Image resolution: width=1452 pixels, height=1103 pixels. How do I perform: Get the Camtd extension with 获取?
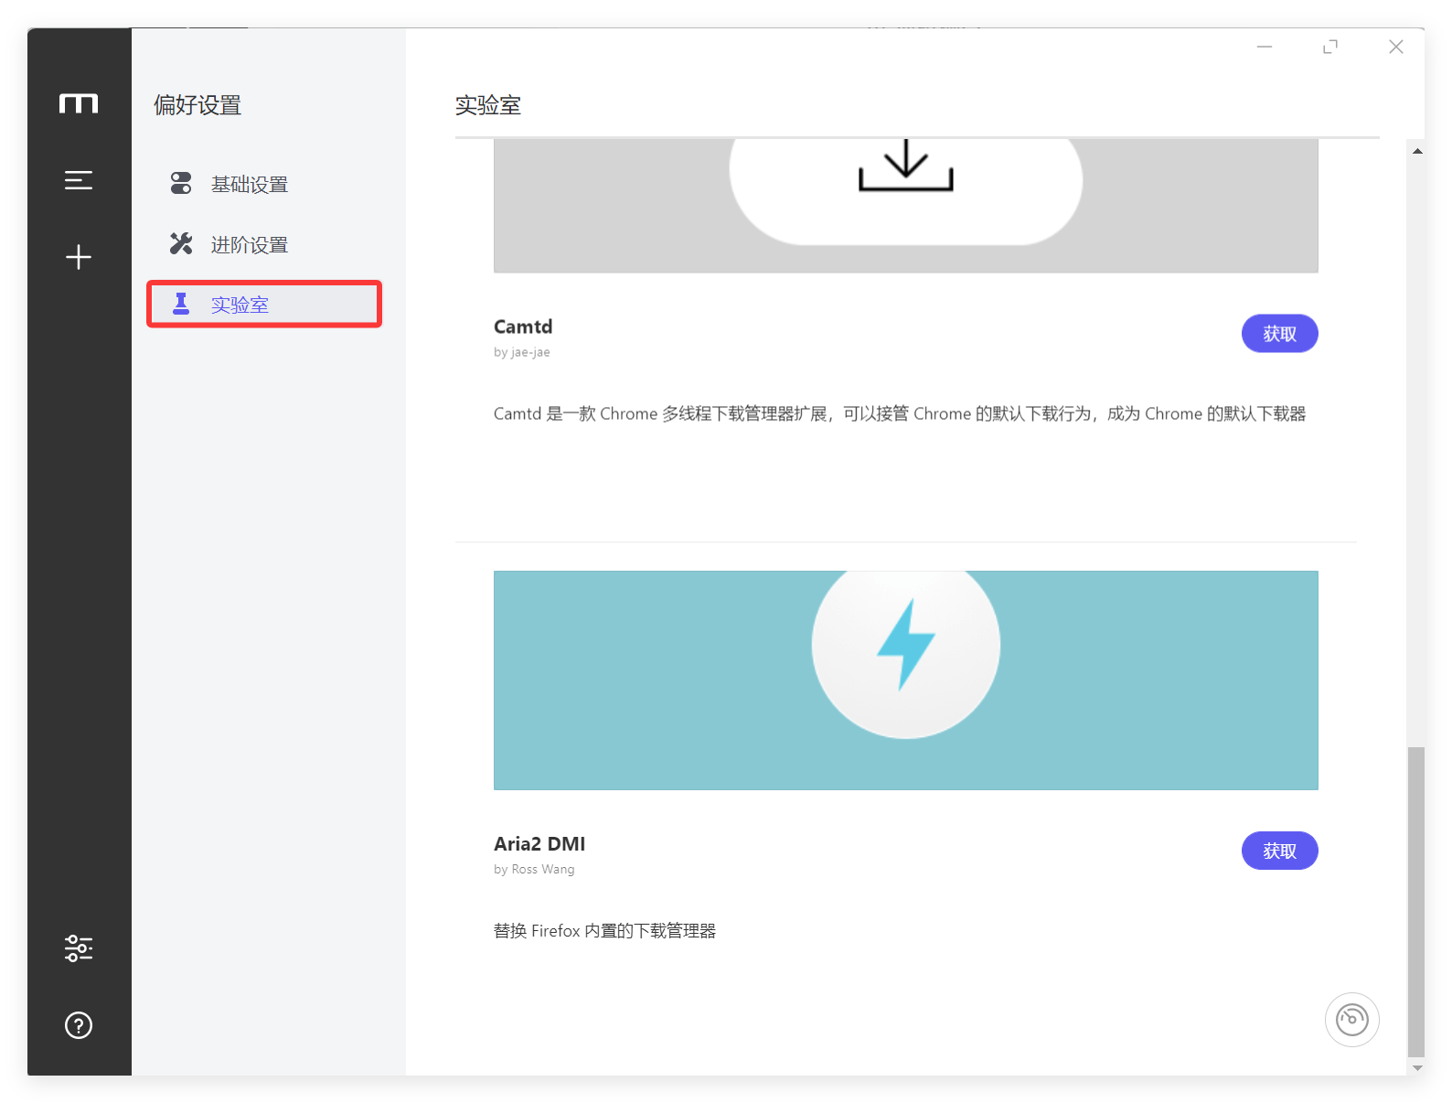tap(1279, 334)
